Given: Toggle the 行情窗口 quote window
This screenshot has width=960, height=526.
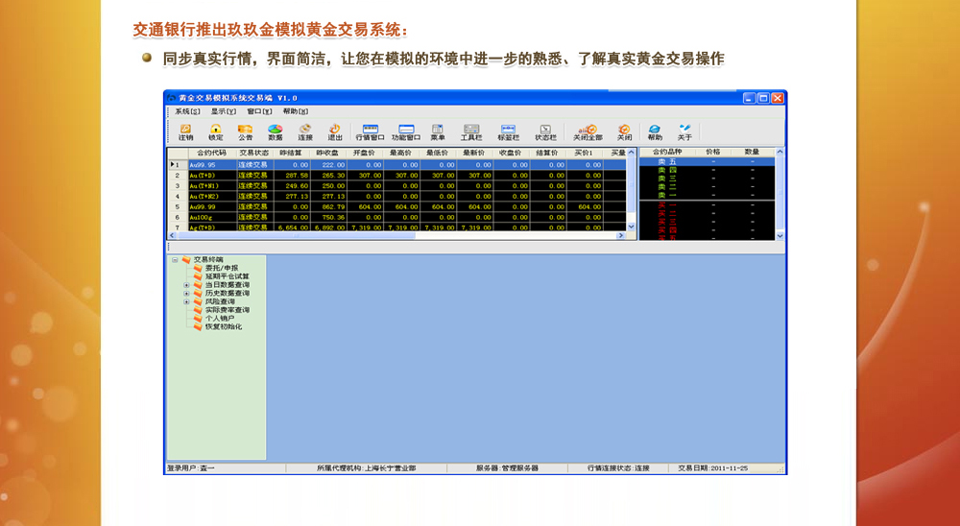Looking at the screenshot, I should coord(370,131).
